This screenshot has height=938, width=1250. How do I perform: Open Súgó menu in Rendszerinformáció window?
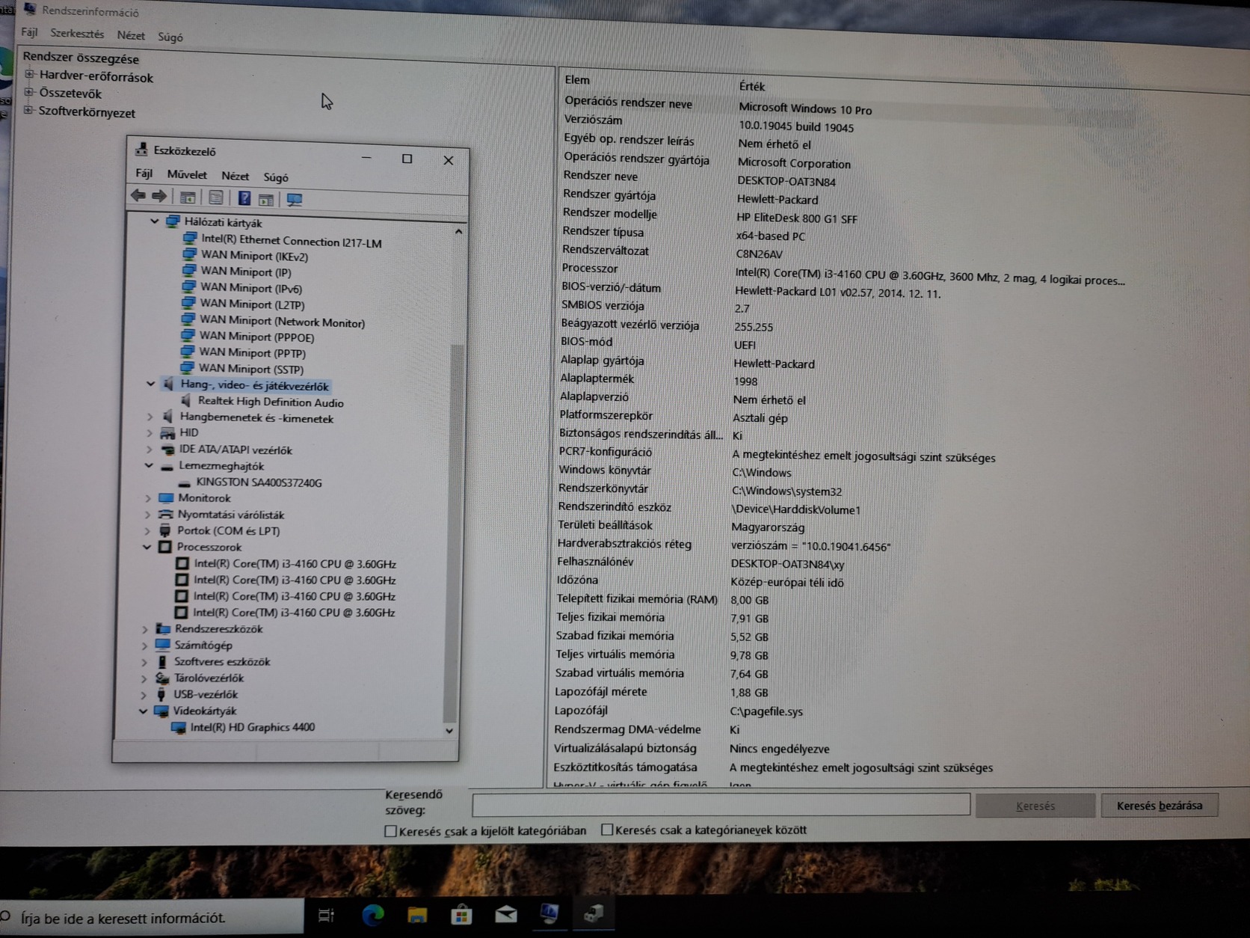pyautogui.click(x=170, y=37)
